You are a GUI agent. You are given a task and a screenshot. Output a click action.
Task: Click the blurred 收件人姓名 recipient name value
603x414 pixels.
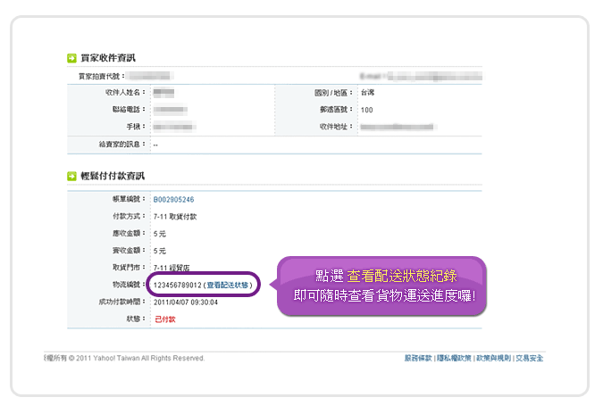point(163,93)
